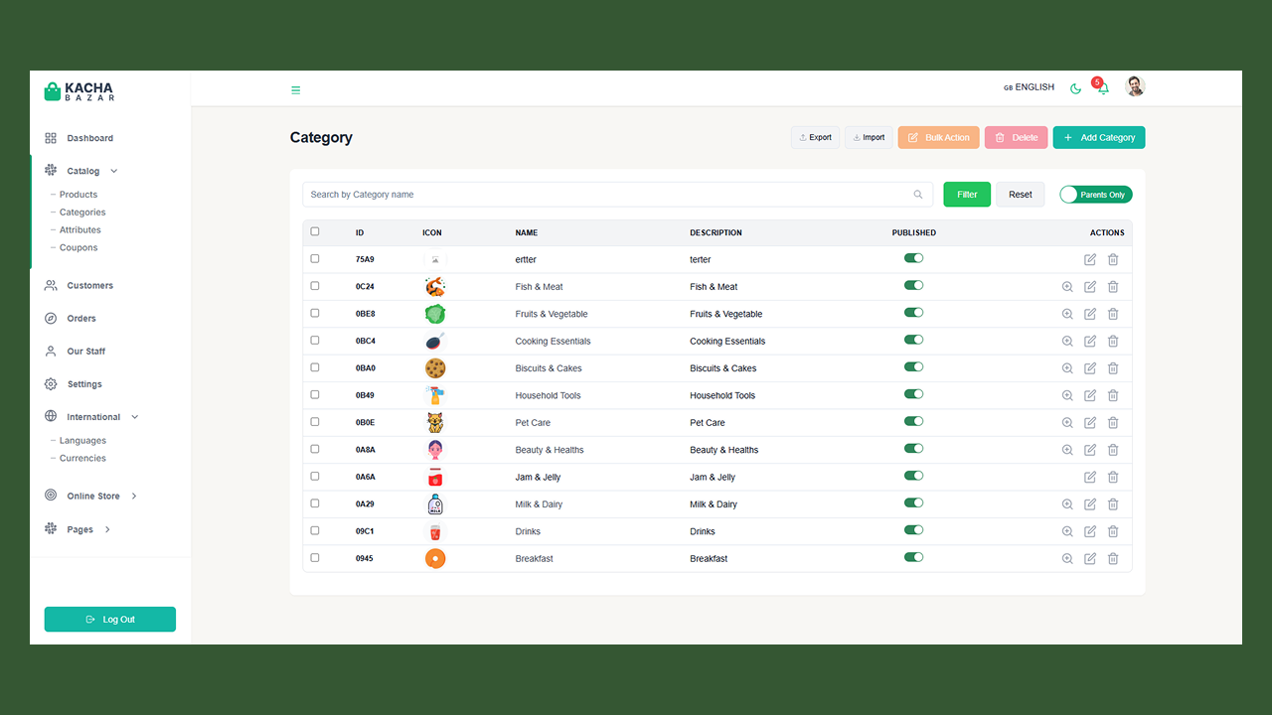Apply the green Filter button
The image size is (1272, 715).
coord(967,195)
